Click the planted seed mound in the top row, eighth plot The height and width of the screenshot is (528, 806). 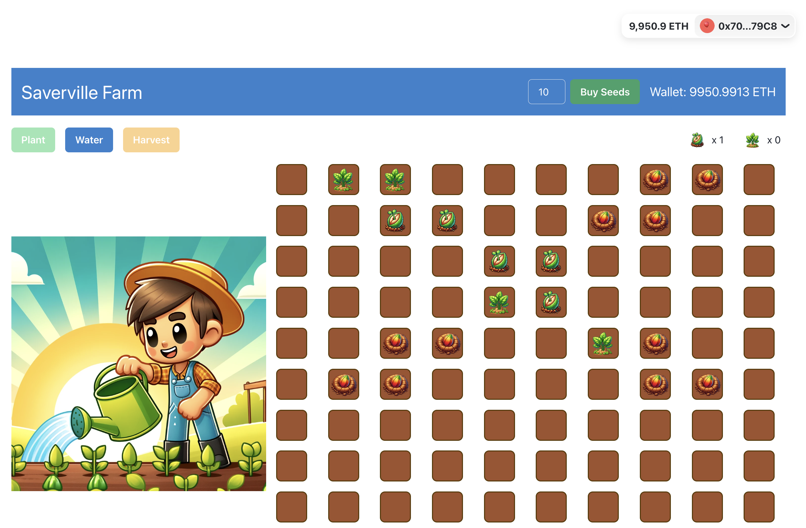[x=655, y=180]
